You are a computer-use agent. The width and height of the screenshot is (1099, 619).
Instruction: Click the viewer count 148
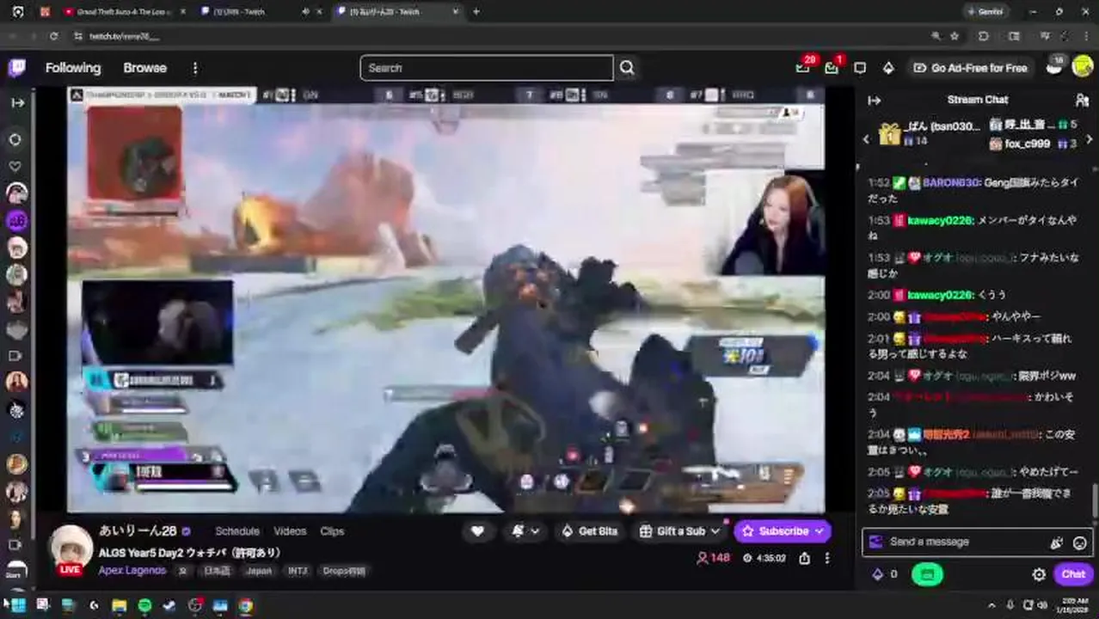pyautogui.click(x=713, y=558)
